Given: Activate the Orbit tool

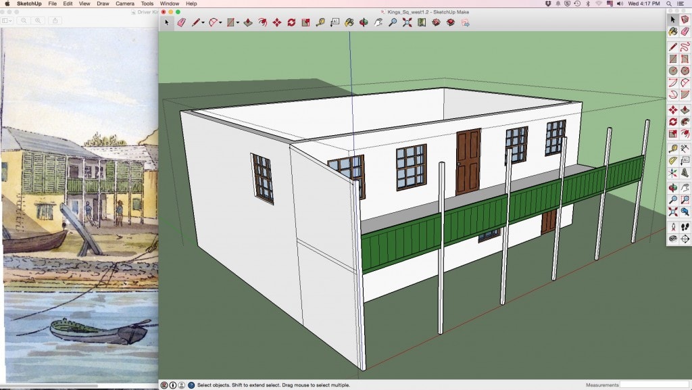Looking at the screenshot, I should (x=363, y=22).
